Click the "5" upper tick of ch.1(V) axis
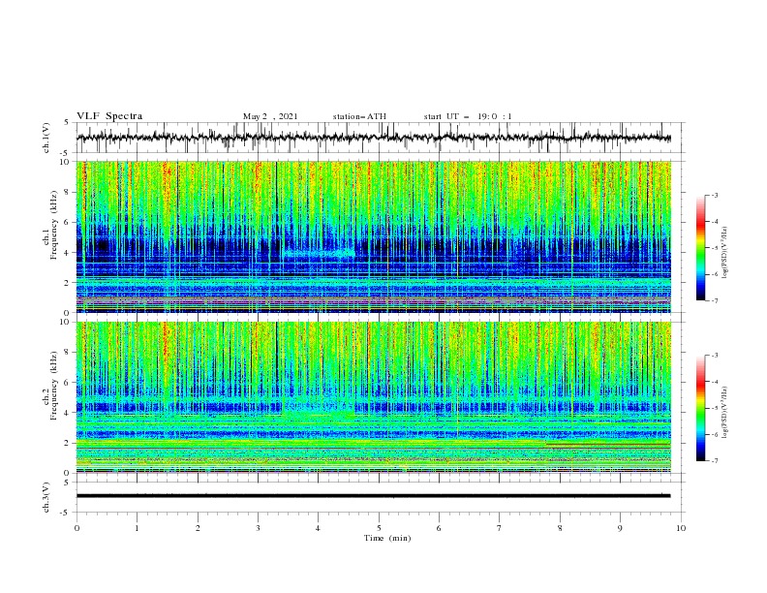Image resolution: width=767 pixels, height=593 pixels. pyautogui.click(x=66, y=122)
